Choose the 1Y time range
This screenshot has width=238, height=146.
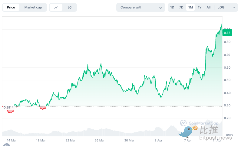tap(200, 7)
